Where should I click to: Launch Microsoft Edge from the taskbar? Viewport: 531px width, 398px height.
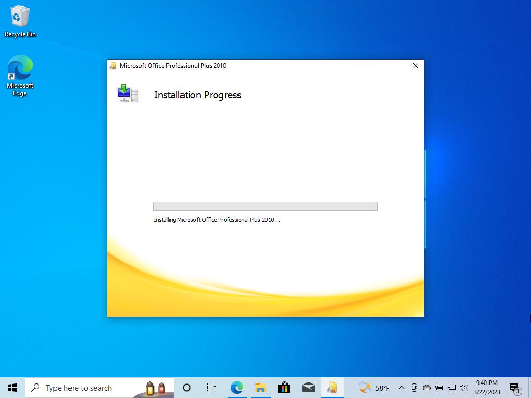(x=236, y=388)
